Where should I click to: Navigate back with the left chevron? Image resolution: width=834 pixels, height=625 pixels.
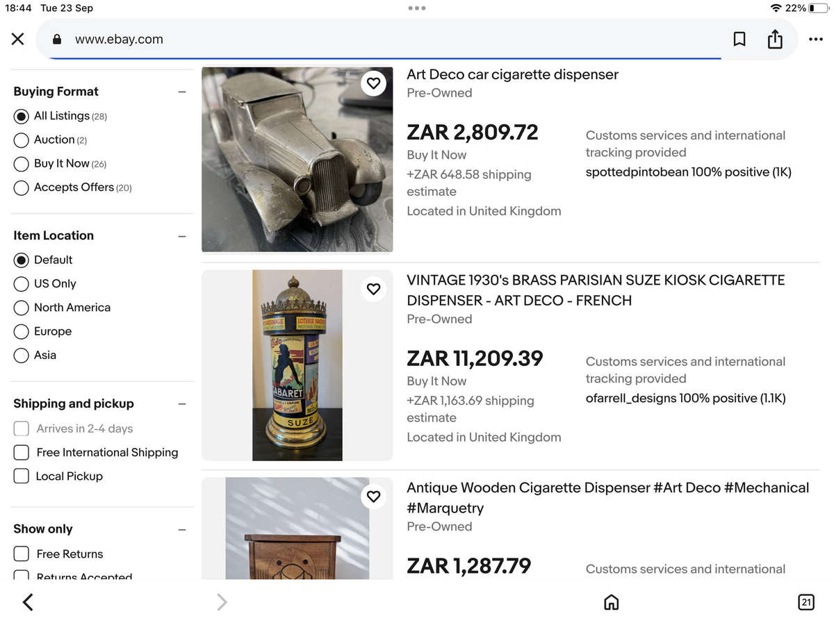coord(28,602)
